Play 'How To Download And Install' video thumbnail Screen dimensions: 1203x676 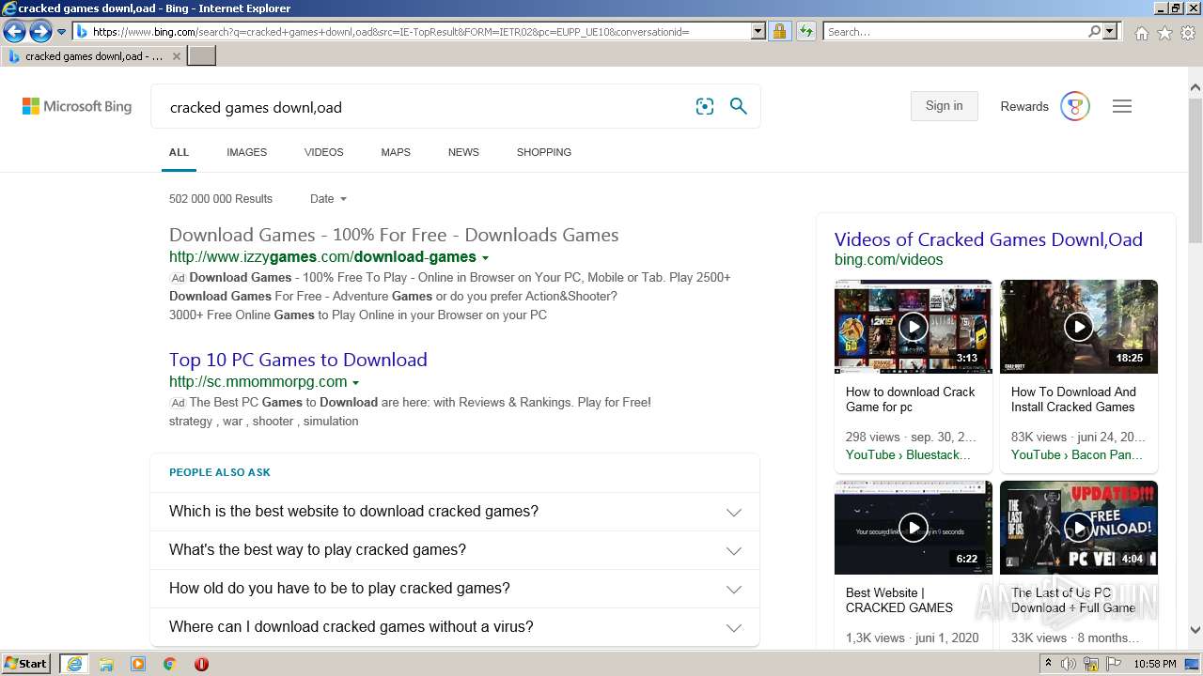pos(1078,327)
